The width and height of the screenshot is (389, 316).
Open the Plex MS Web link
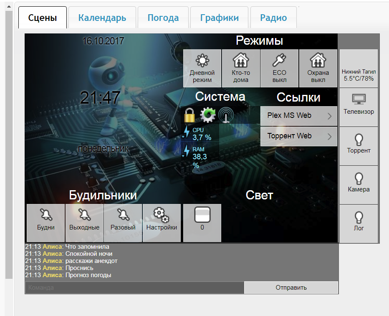(x=298, y=116)
